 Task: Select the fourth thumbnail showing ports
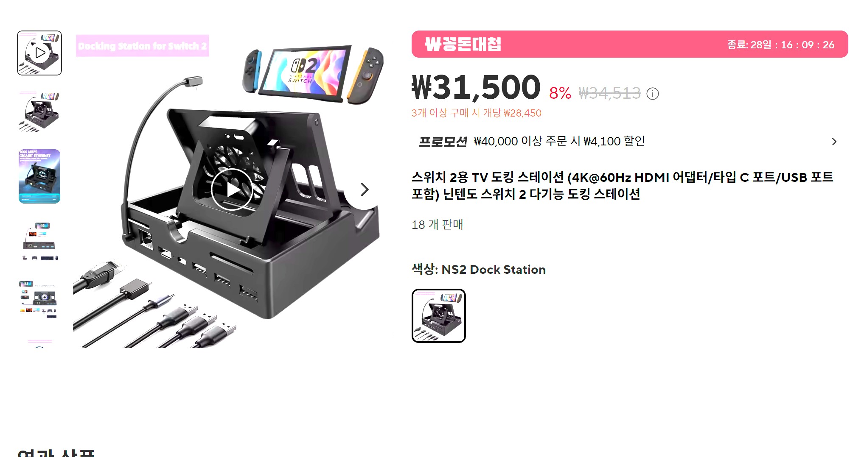coord(39,242)
